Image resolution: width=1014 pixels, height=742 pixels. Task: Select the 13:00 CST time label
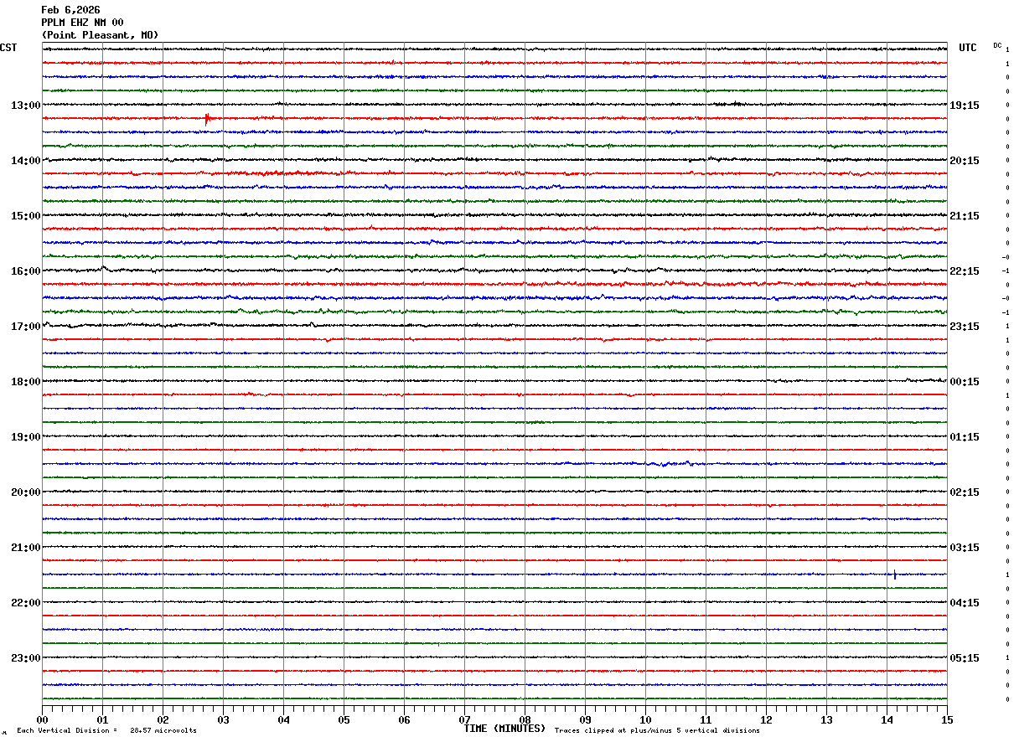(26, 106)
